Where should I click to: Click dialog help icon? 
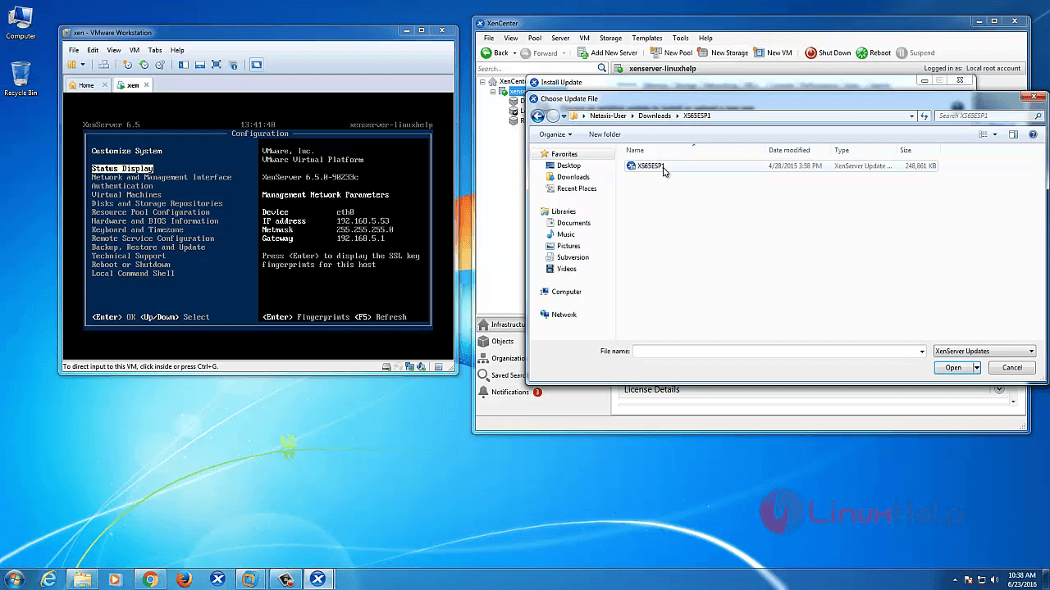(1033, 134)
